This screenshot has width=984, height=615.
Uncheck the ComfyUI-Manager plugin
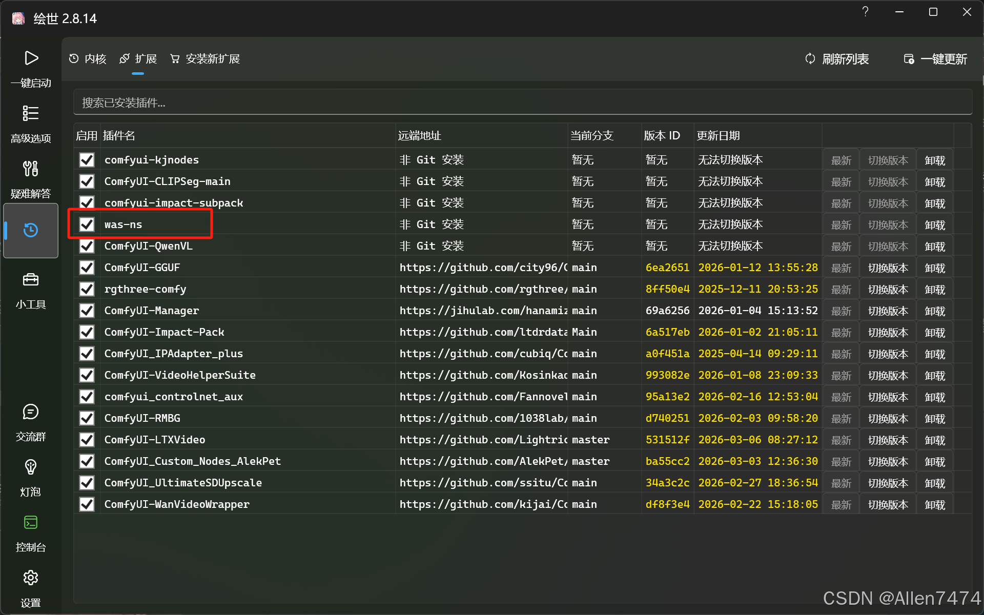point(87,311)
